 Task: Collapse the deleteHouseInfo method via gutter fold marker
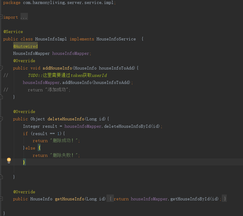(x=1, y=119)
